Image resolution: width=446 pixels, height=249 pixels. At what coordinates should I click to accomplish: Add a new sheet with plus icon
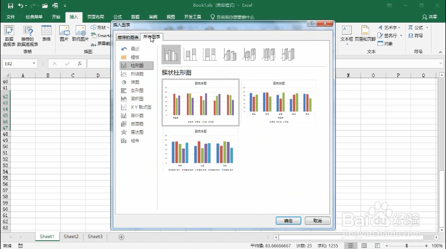(x=122, y=237)
